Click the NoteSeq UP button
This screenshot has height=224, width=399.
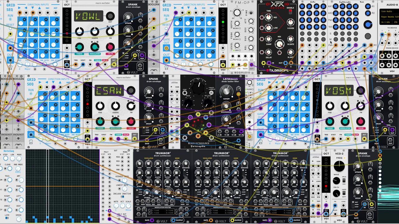[10, 190]
